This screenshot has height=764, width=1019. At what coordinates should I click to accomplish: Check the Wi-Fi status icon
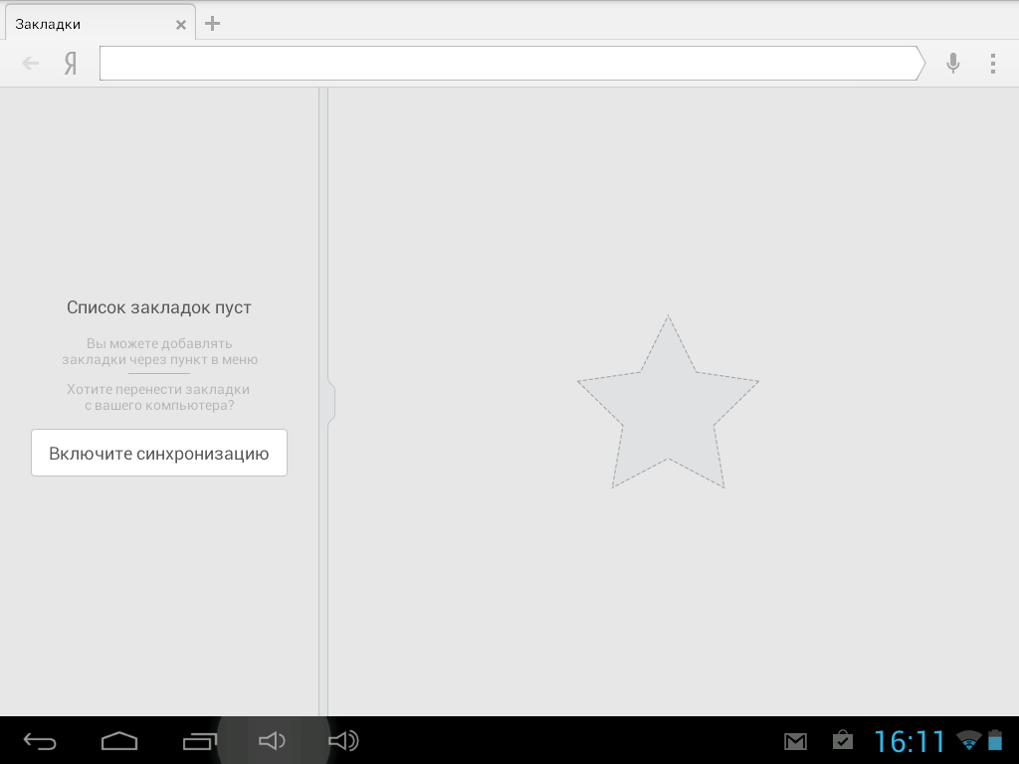click(x=968, y=740)
